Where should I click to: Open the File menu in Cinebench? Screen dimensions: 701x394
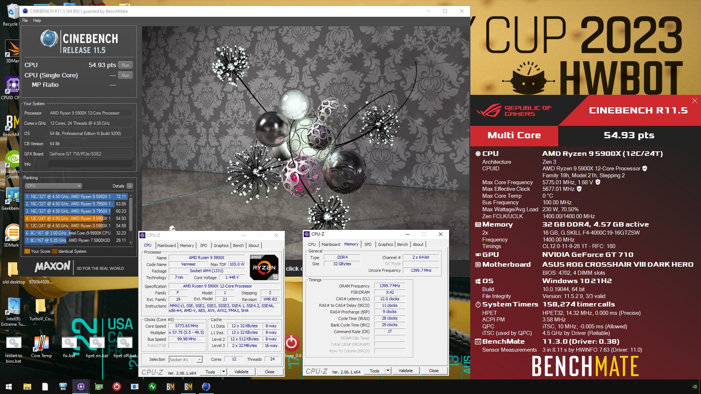pyautogui.click(x=25, y=20)
